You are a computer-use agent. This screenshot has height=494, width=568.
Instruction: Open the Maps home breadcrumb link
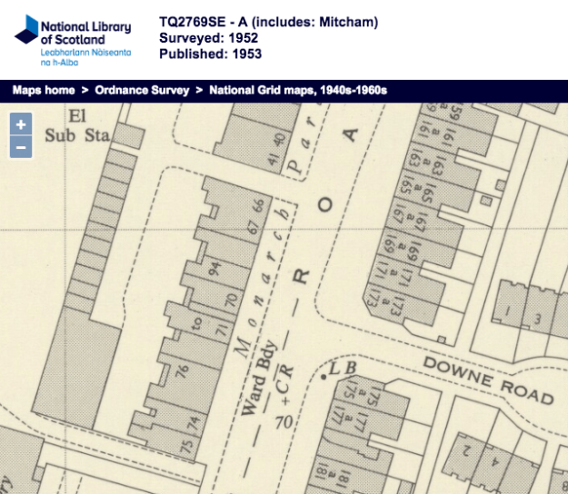click(44, 91)
